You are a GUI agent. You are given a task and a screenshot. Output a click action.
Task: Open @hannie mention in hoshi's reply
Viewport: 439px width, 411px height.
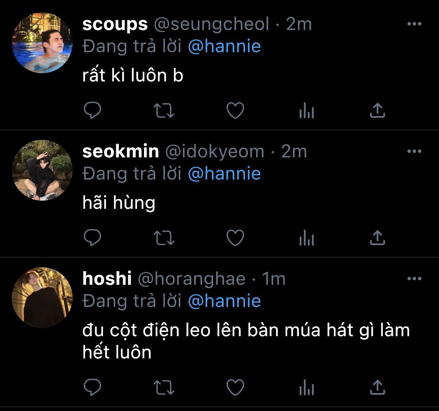coord(224,301)
